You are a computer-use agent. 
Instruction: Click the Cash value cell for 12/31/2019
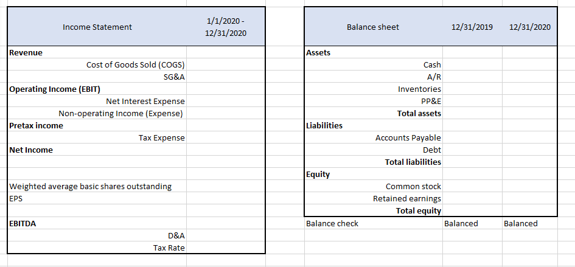472,64
